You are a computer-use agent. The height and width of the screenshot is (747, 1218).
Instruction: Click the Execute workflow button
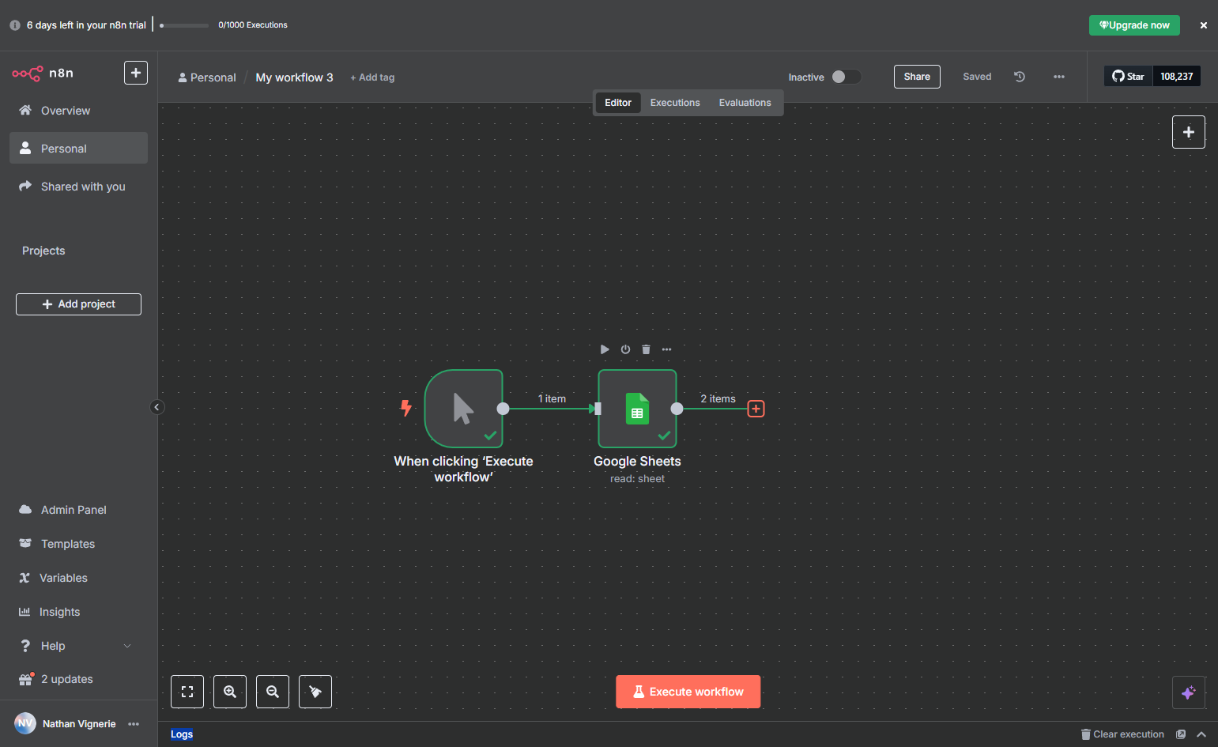[688, 692]
